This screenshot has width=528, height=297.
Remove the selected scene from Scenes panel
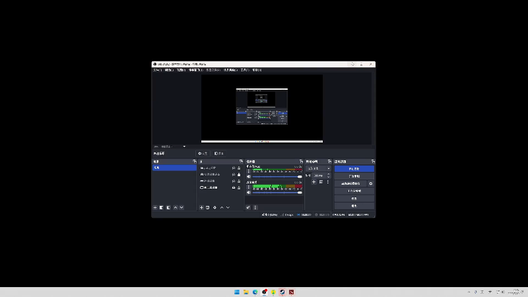click(162, 208)
